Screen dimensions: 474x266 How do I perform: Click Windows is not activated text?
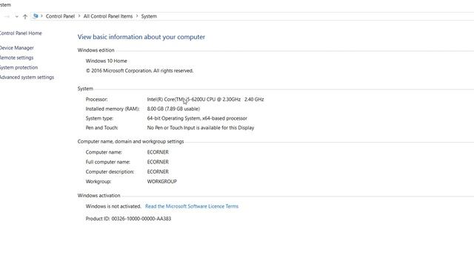coord(113,206)
